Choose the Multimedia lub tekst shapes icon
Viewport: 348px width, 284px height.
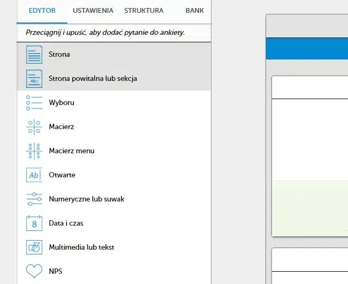pyautogui.click(x=34, y=247)
